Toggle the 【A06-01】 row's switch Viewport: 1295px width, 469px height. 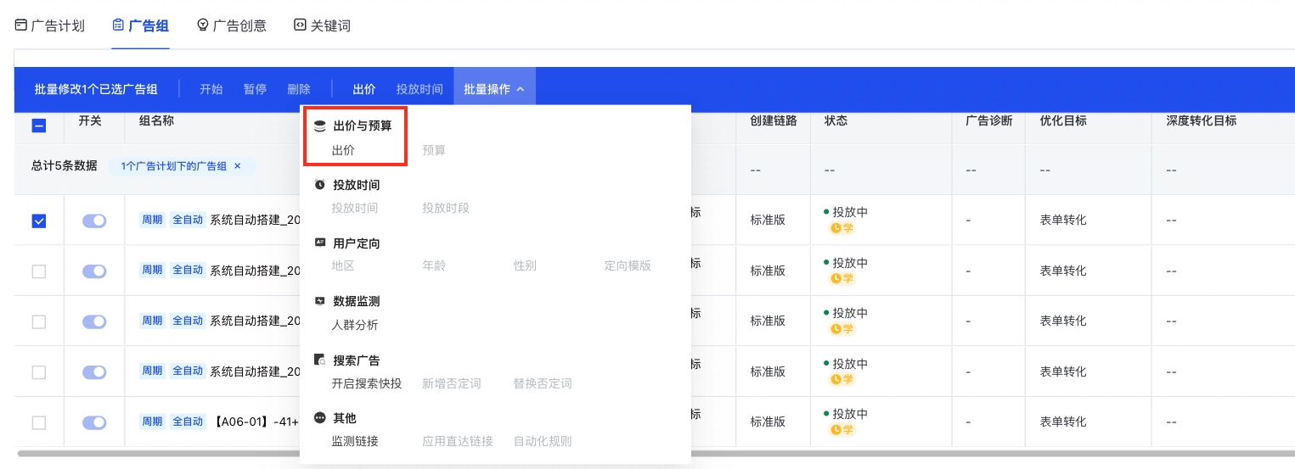pos(94,422)
